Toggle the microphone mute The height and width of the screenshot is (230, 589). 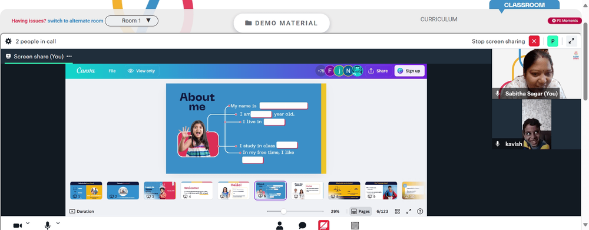tap(48, 225)
